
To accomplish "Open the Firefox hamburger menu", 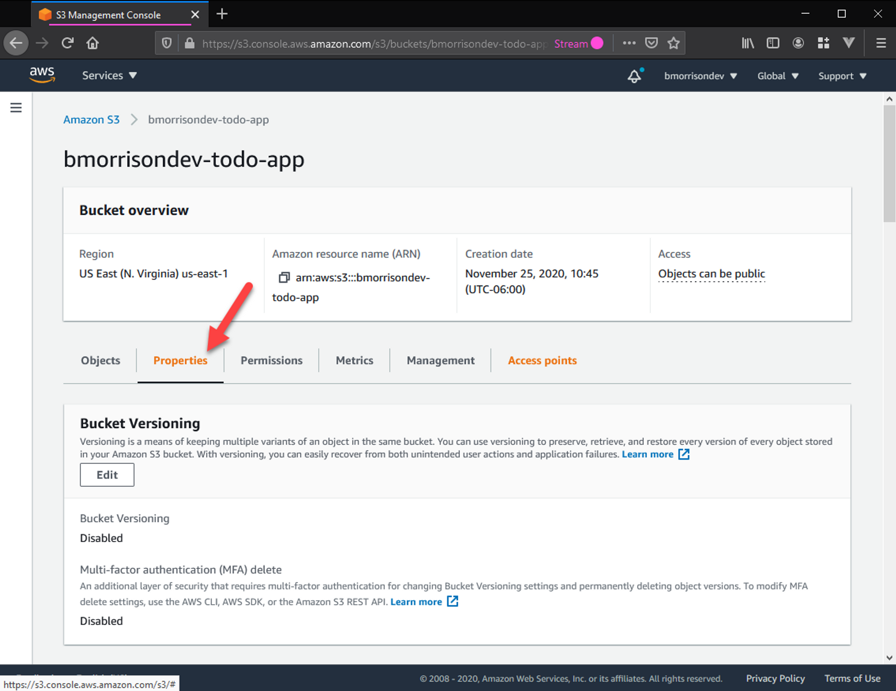I will (x=881, y=43).
